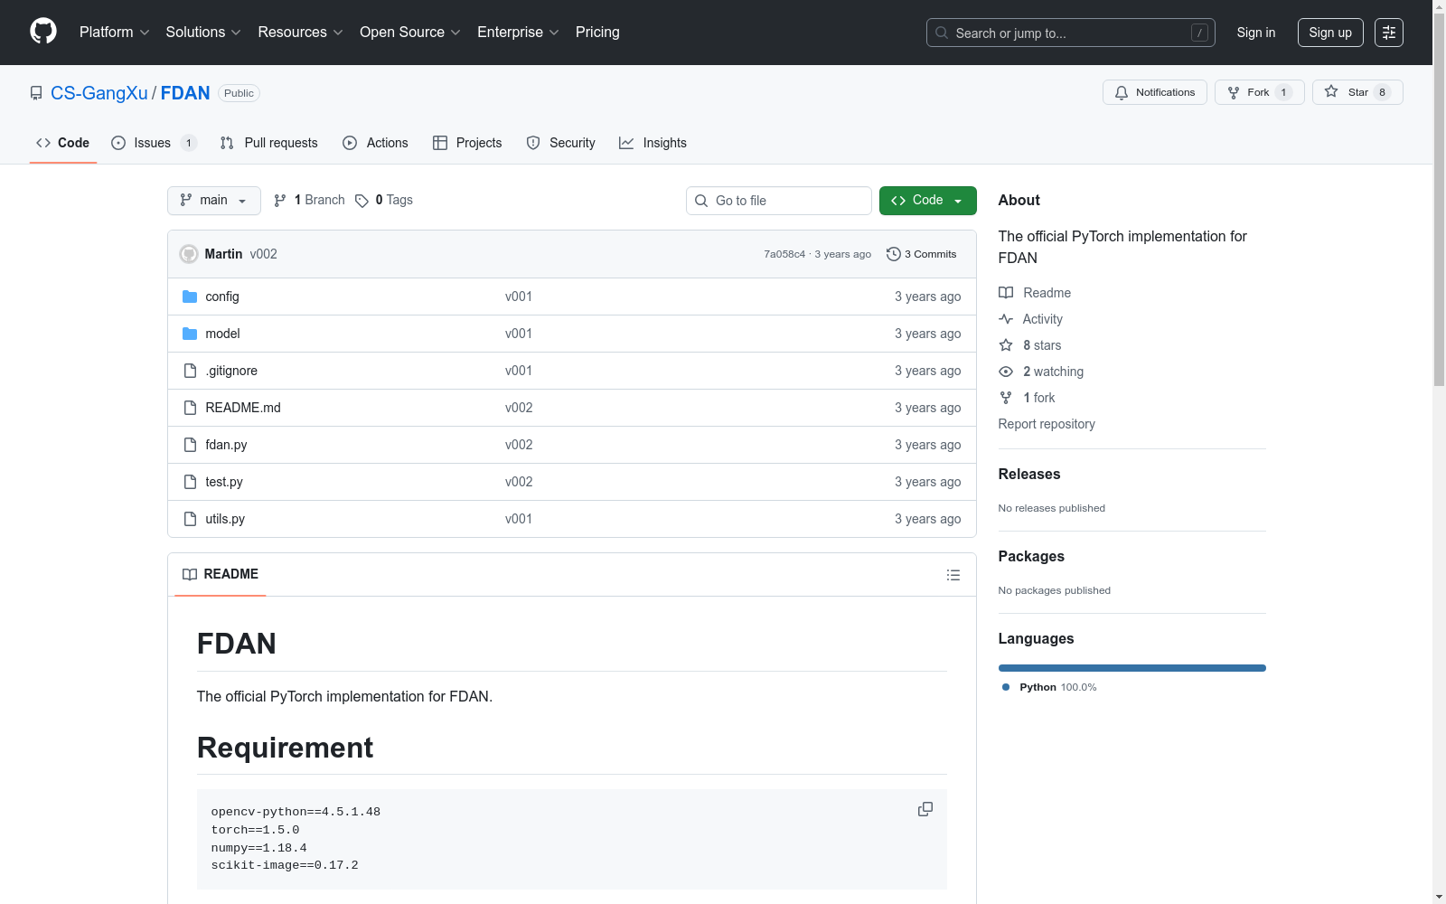Click the Report repository link
Screen dimensions: 1446x904
tap(1047, 424)
